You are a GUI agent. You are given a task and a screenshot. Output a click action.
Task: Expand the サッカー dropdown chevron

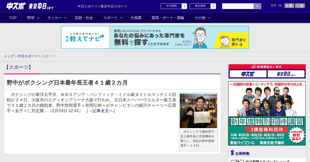click(66, 18)
